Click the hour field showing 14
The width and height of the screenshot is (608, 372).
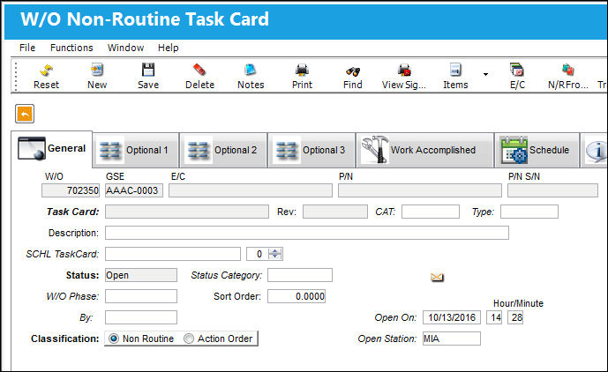pos(494,317)
